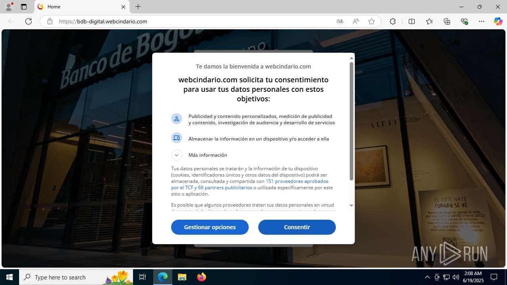Open the Extensions puzzle icon
Viewport: 507px width, 285px height.
point(393,21)
